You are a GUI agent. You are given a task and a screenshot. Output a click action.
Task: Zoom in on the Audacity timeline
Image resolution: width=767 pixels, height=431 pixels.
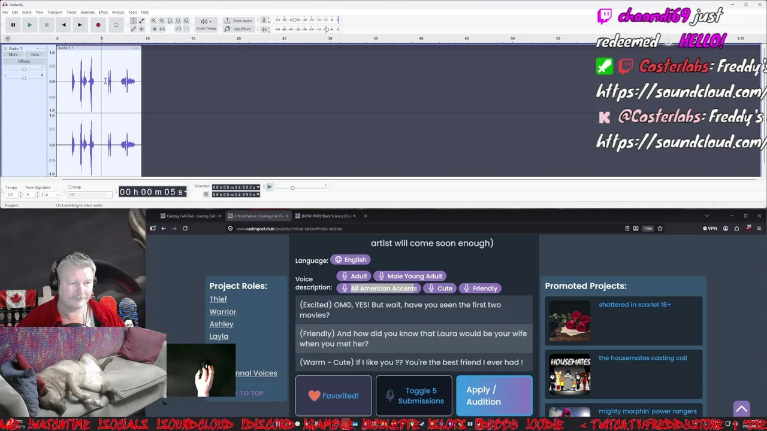pos(153,21)
